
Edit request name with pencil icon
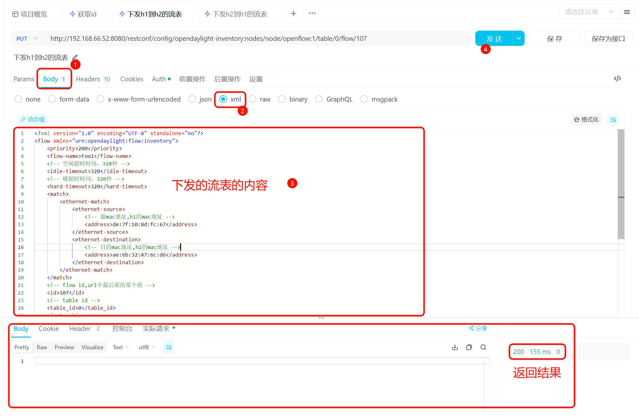75,58
